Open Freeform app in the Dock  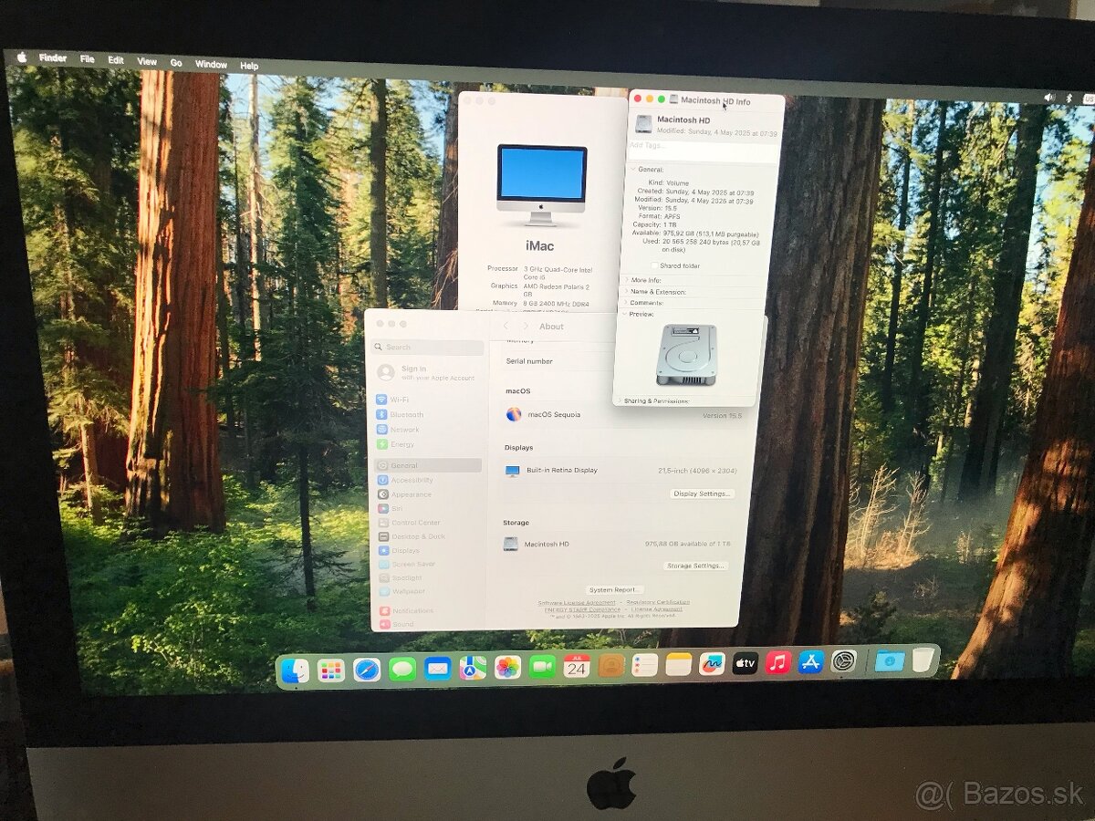[712, 663]
